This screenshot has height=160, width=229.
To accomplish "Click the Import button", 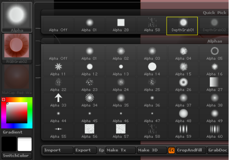I will click(x=58, y=150).
